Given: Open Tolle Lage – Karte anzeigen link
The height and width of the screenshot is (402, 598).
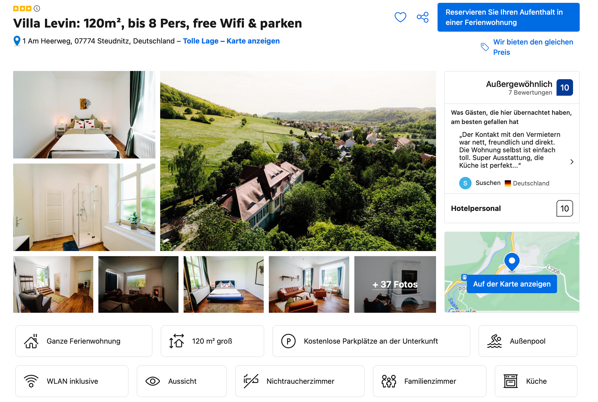Looking at the screenshot, I should [231, 41].
